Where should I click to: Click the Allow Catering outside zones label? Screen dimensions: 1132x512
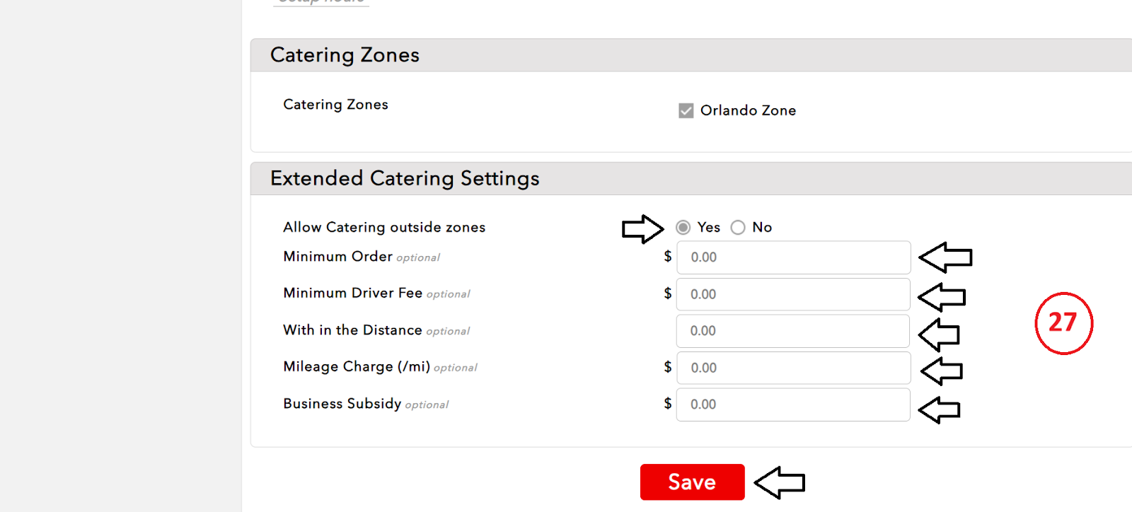click(x=384, y=228)
